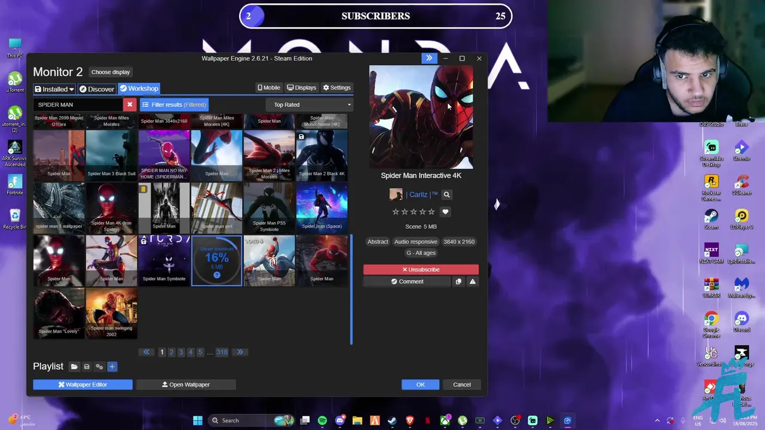The image size is (765, 430).
Task: Show hidden system tray icons chevron
Action: coord(657,420)
